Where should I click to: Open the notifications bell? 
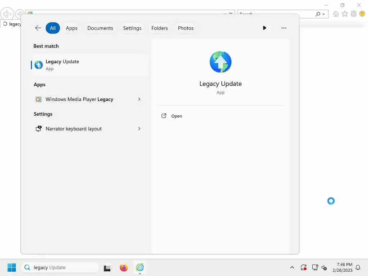click(x=358, y=267)
